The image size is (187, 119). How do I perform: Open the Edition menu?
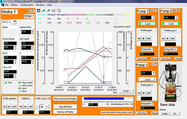tap(14, 5)
